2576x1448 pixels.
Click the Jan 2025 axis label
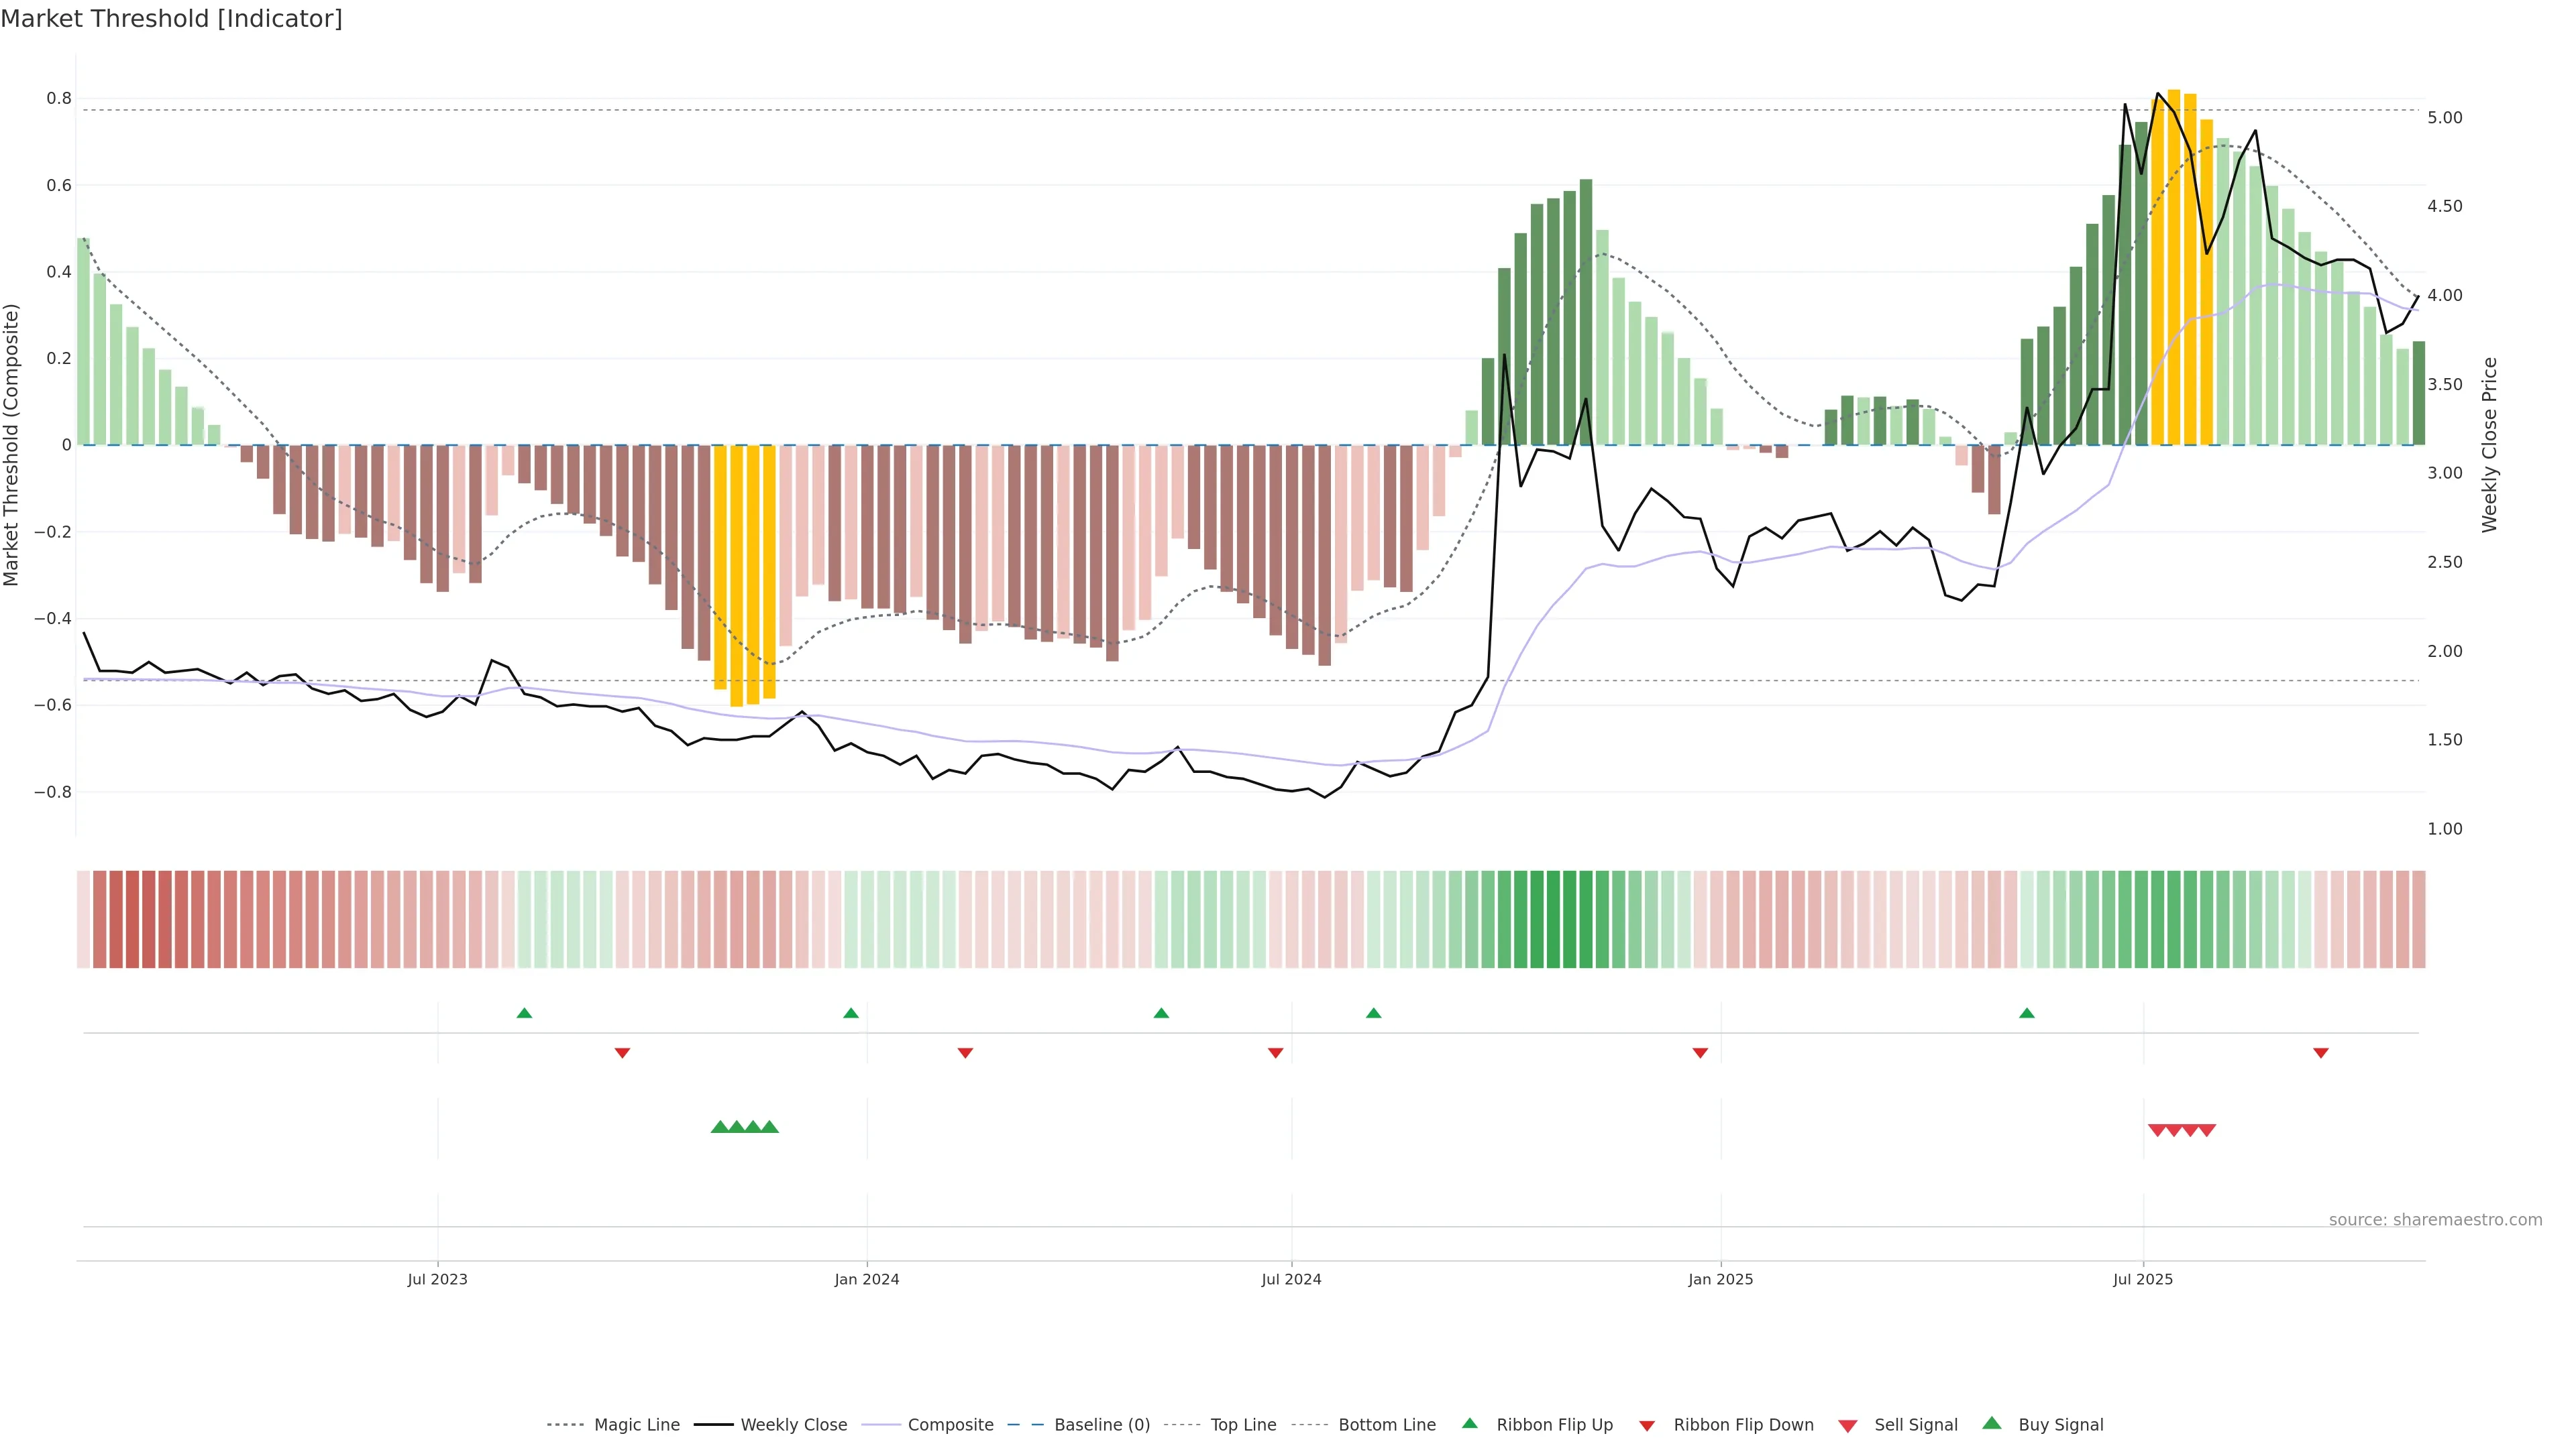(x=1720, y=1279)
